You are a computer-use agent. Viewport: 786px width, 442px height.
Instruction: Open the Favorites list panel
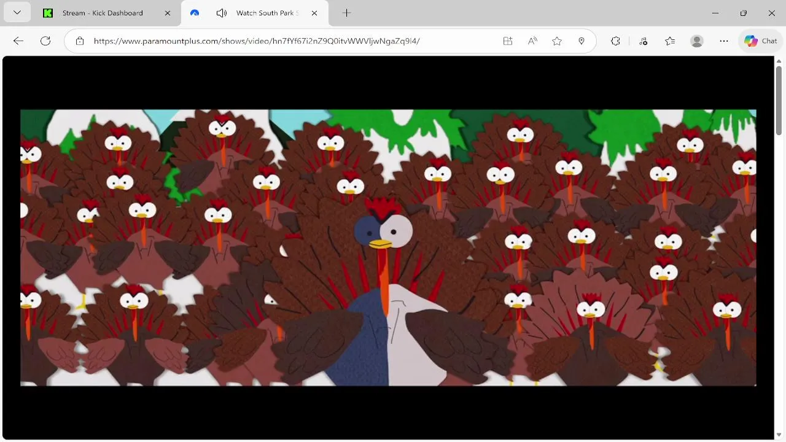pos(670,41)
